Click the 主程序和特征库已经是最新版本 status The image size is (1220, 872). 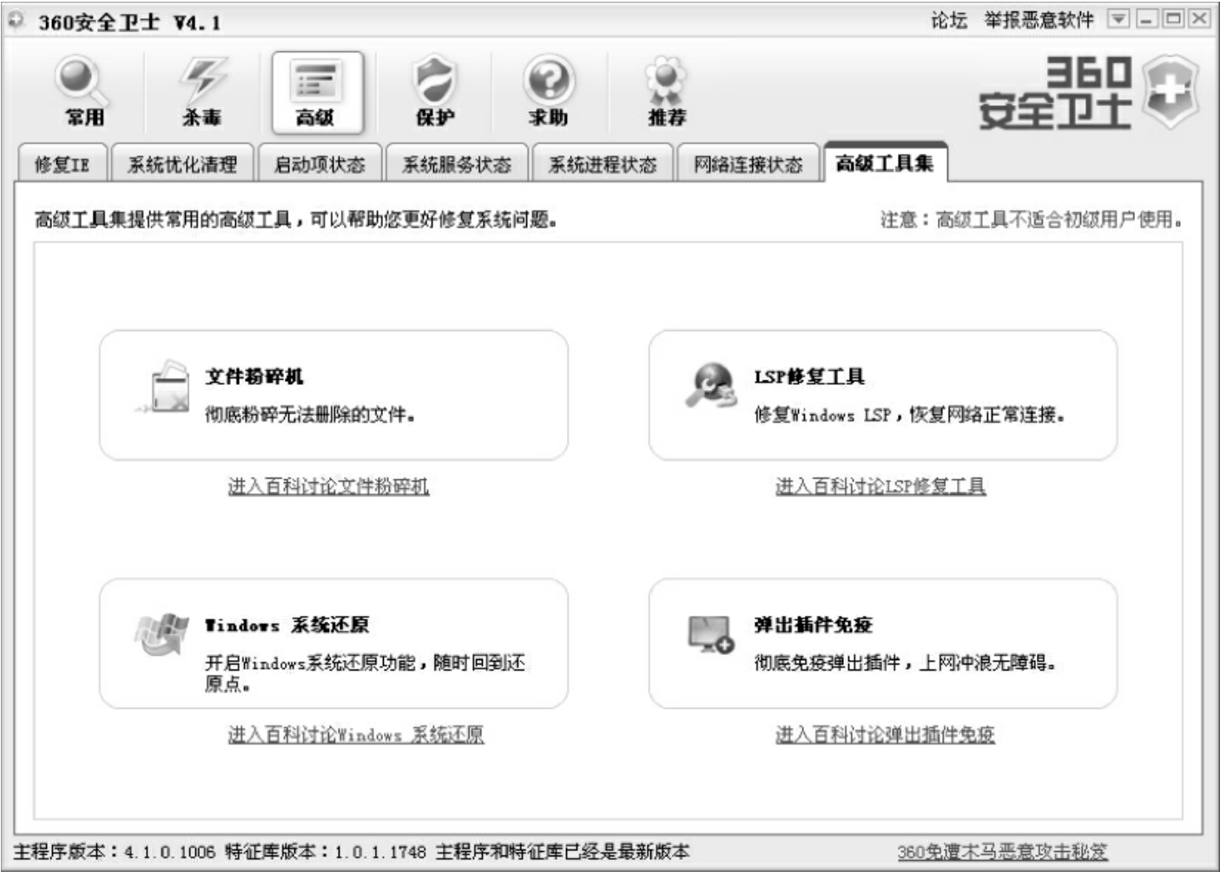[563, 852]
